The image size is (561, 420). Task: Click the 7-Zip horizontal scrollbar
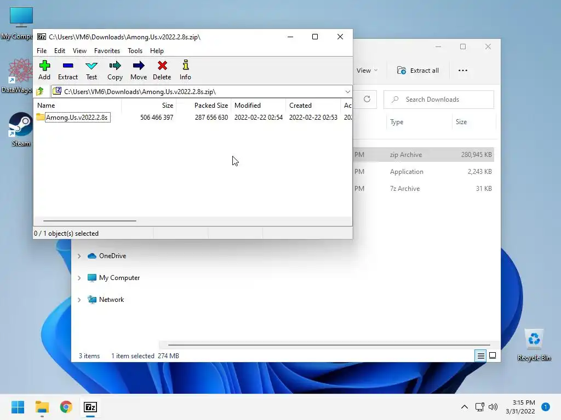click(x=89, y=221)
